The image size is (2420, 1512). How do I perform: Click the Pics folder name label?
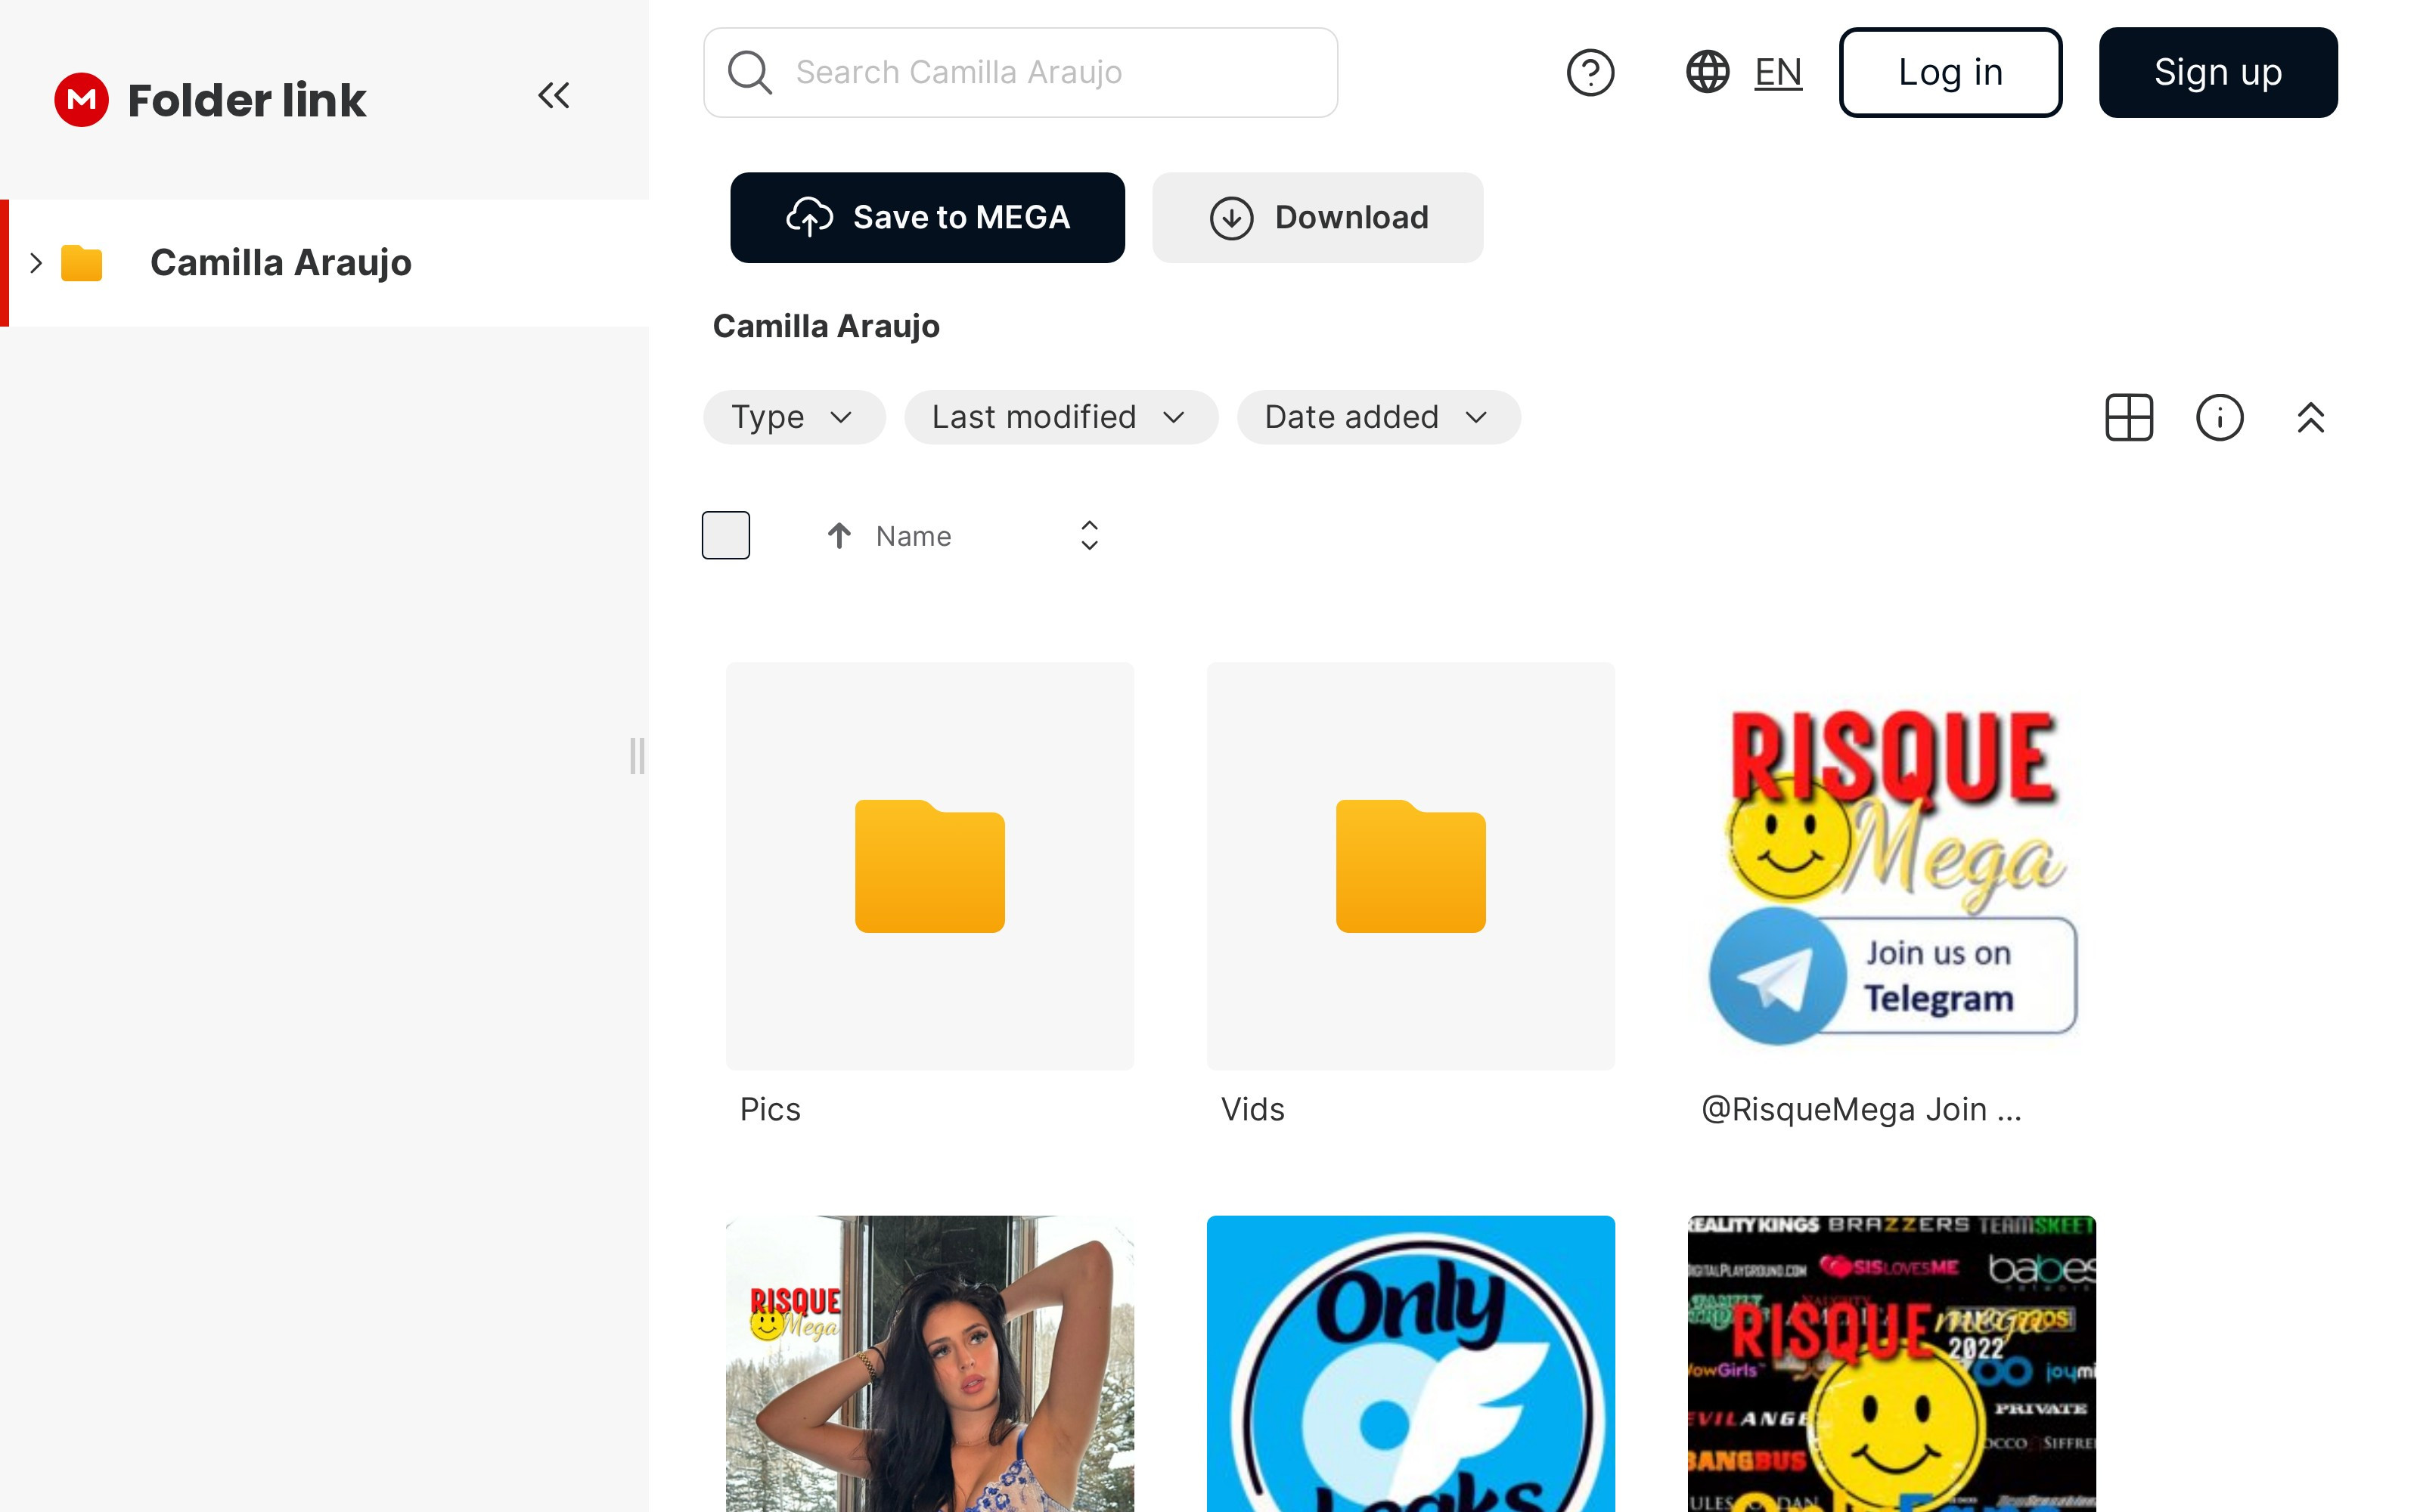coord(770,1109)
